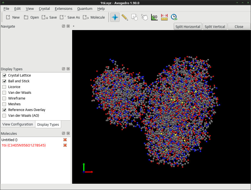Pick the Template ruler tool
The height and width of the screenshot is (190, 251).
164,17
